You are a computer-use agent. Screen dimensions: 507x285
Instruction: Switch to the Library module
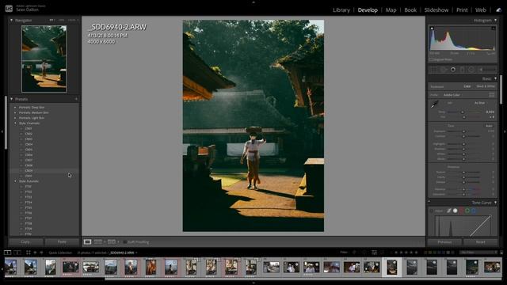pyautogui.click(x=341, y=10)
